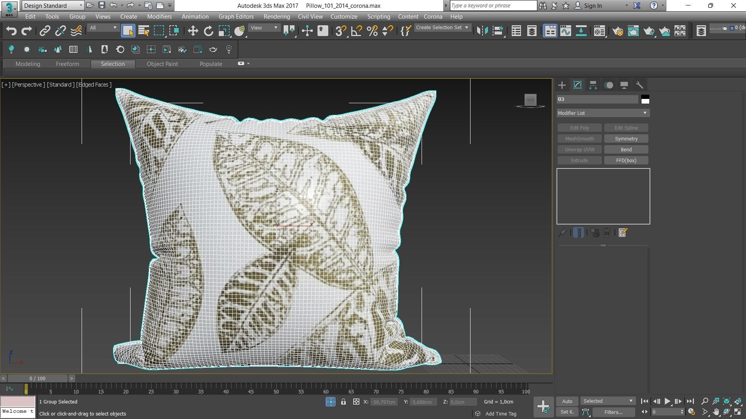Open Create Selection Set dropdown
This screenshot has height=419, width=746.
coord(442,28)
